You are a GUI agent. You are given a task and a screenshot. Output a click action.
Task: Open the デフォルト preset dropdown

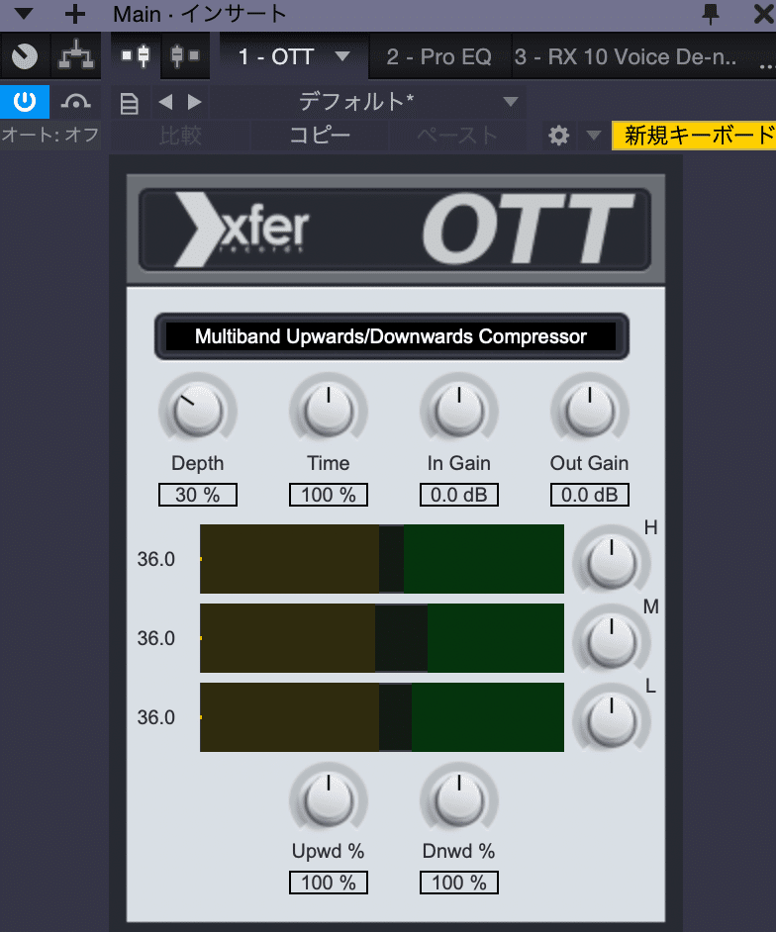tap(367, 102)
